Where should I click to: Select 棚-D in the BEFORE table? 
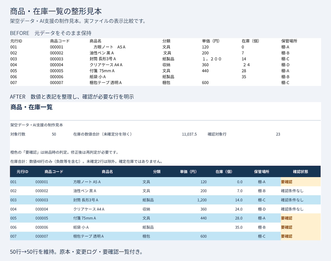(285, 65)
